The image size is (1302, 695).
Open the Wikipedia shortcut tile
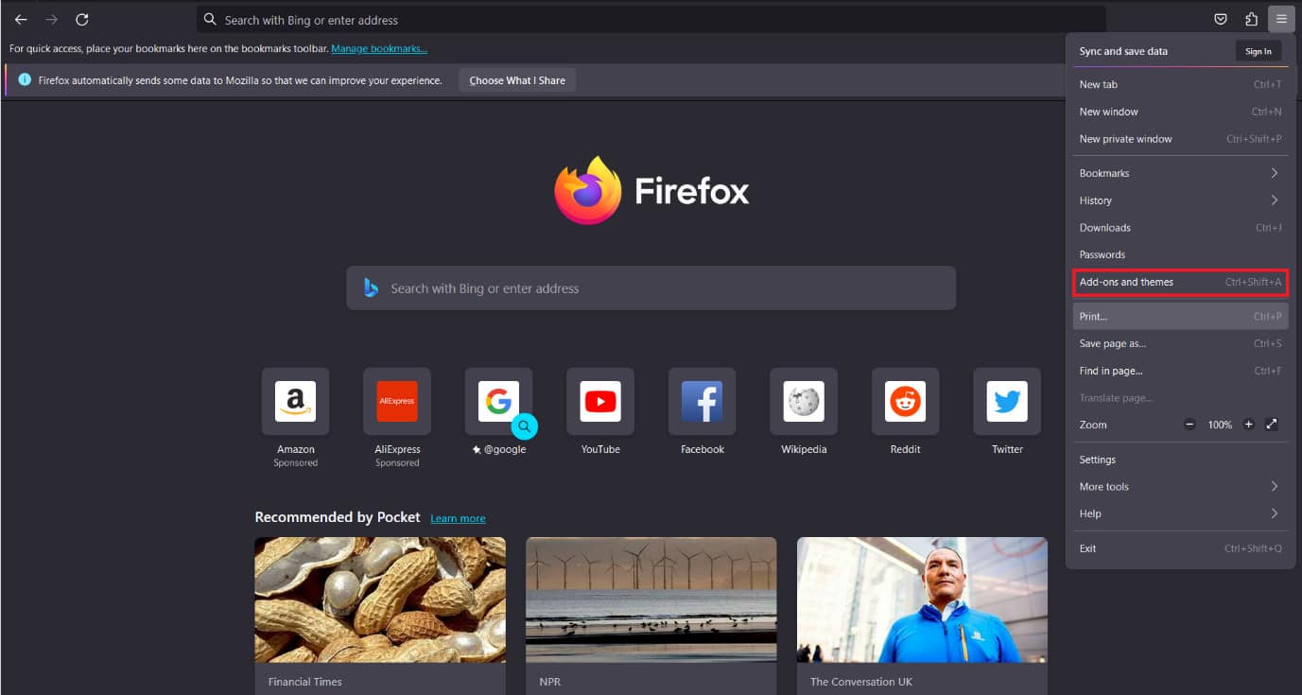(x=804, y=402)
